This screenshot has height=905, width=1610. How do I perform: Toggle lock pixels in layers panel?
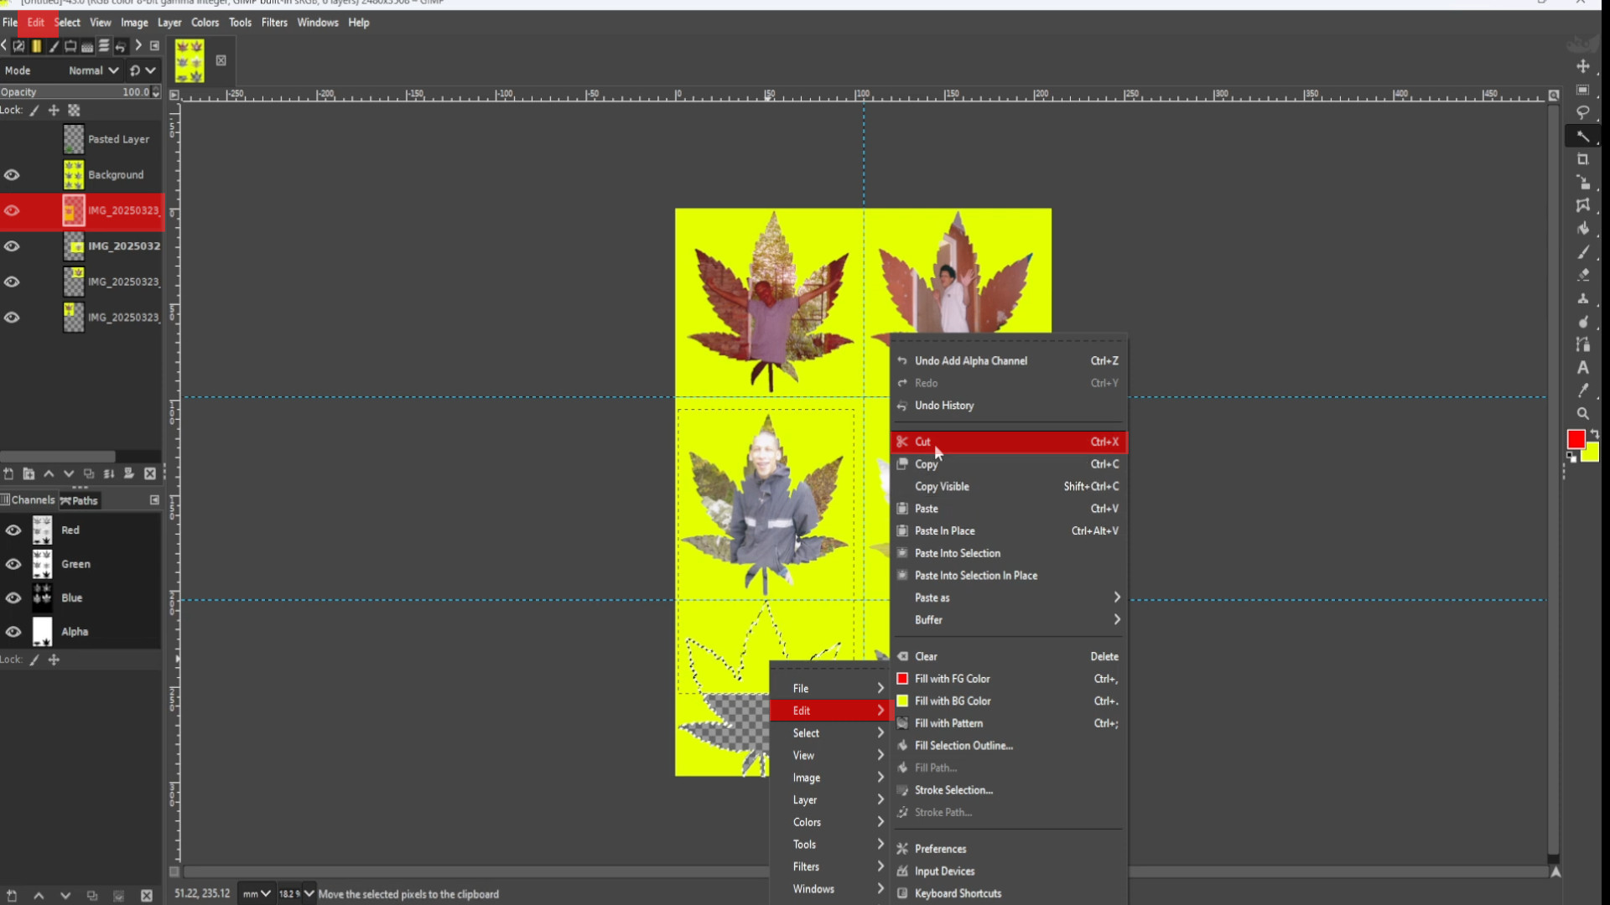pyautogui.click(x=34, y=111)
